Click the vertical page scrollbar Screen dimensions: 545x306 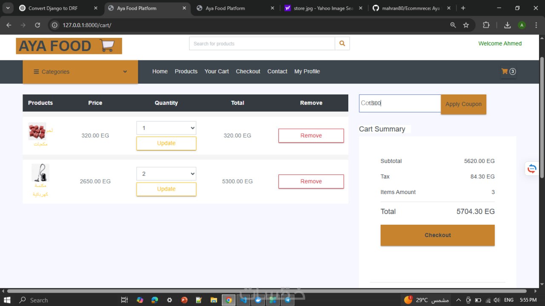(542, 117)
